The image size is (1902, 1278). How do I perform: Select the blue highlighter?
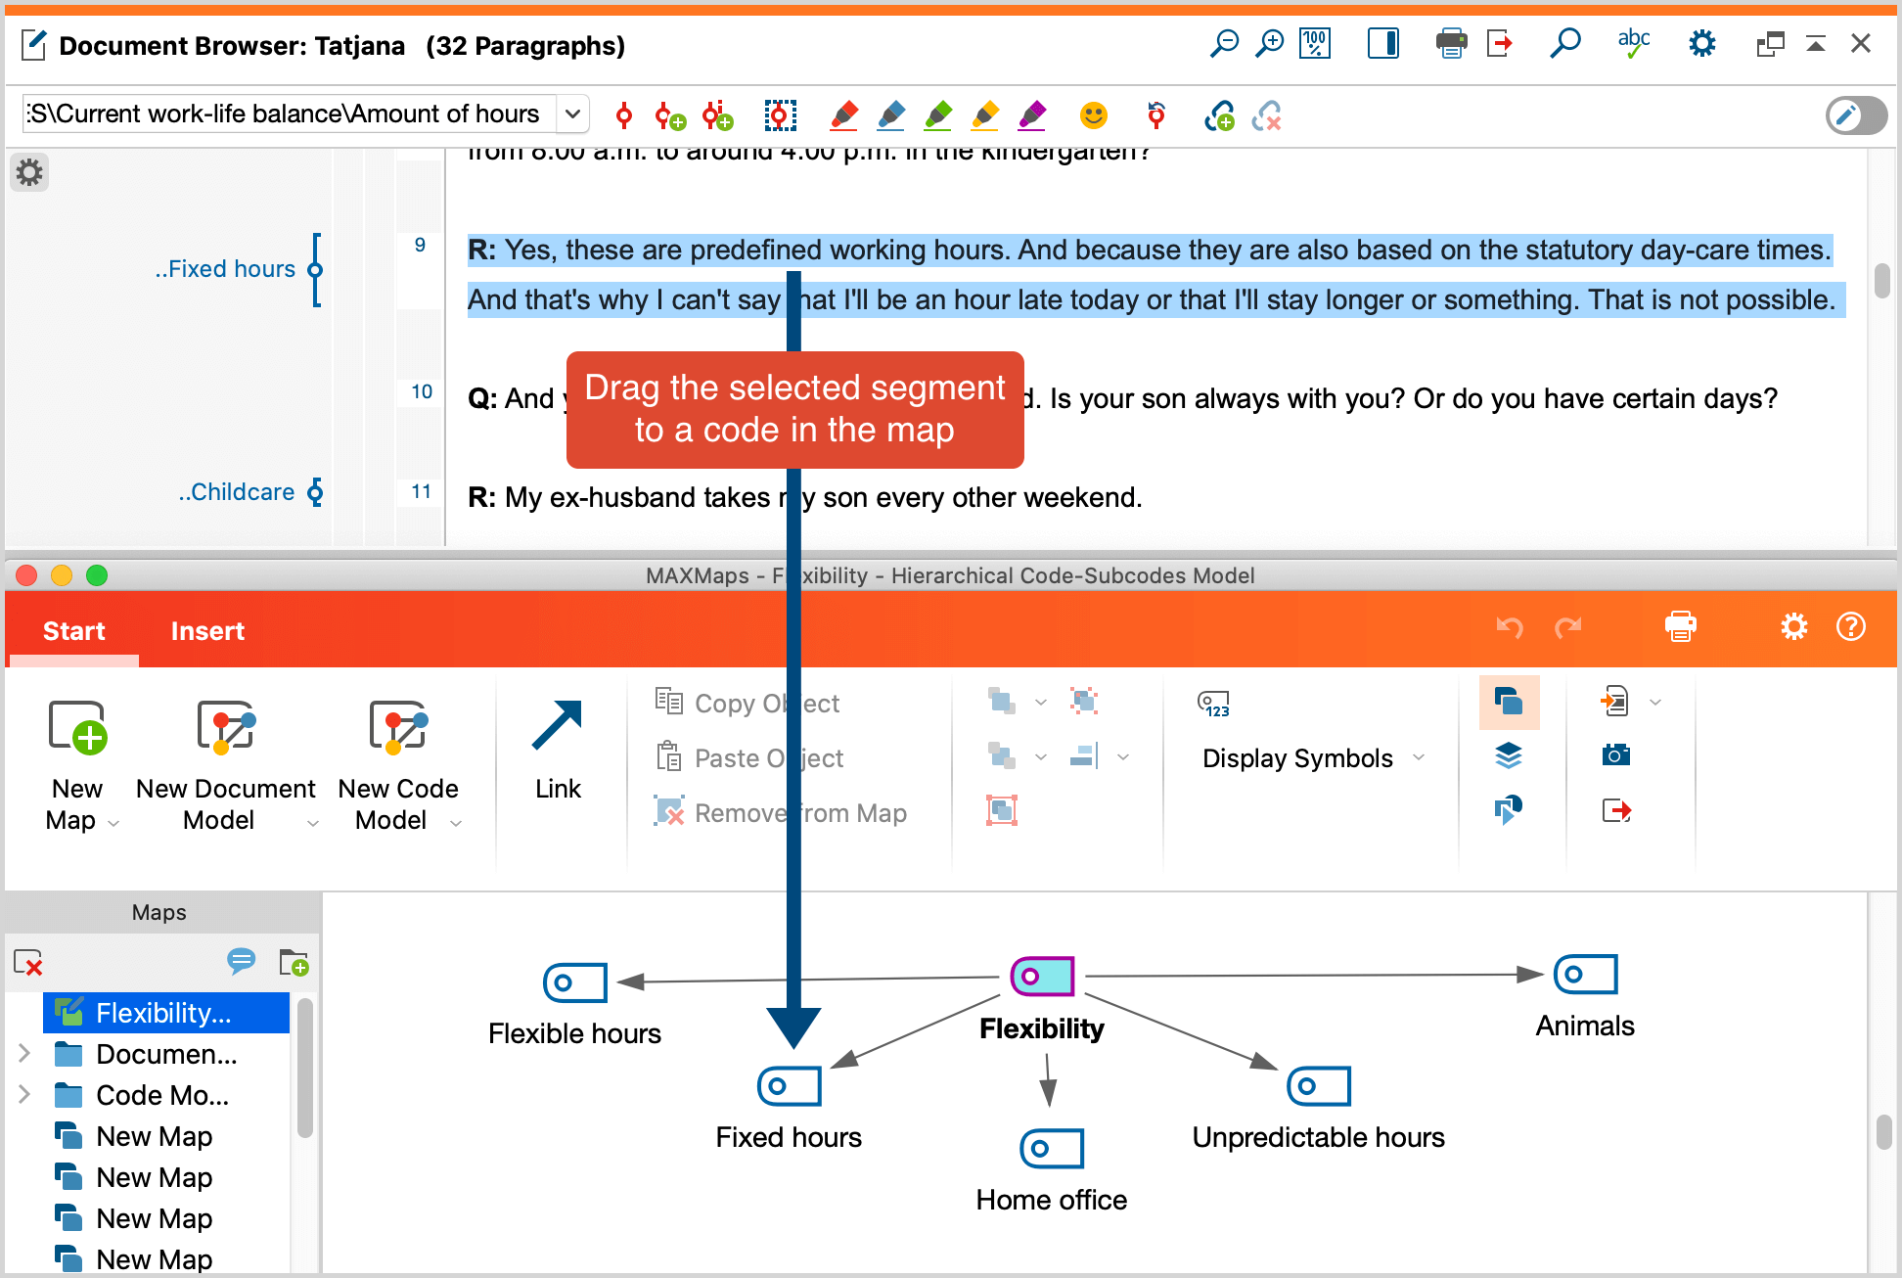point(891,116)
